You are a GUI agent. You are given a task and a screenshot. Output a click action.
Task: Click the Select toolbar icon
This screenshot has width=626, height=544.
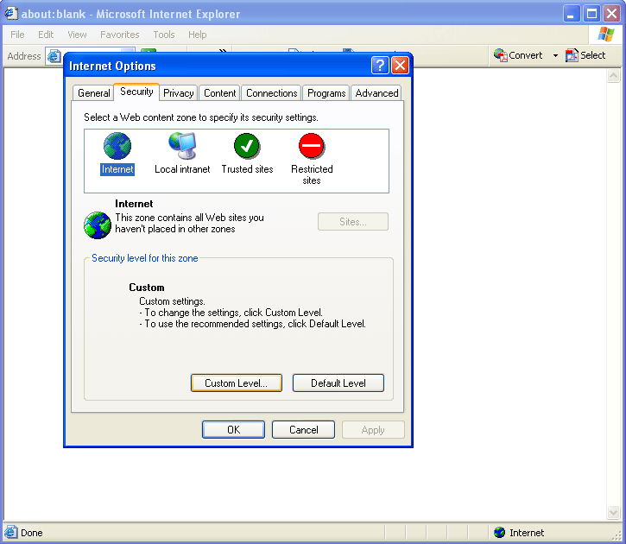tap(572, 55)
